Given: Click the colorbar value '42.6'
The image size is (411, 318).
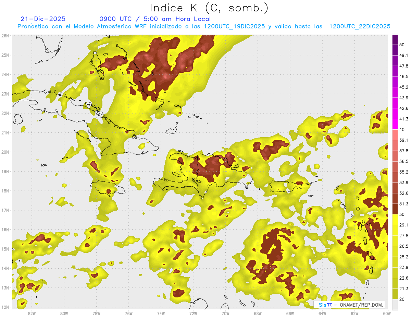Looking at the screenshot, I should (403, 108).
